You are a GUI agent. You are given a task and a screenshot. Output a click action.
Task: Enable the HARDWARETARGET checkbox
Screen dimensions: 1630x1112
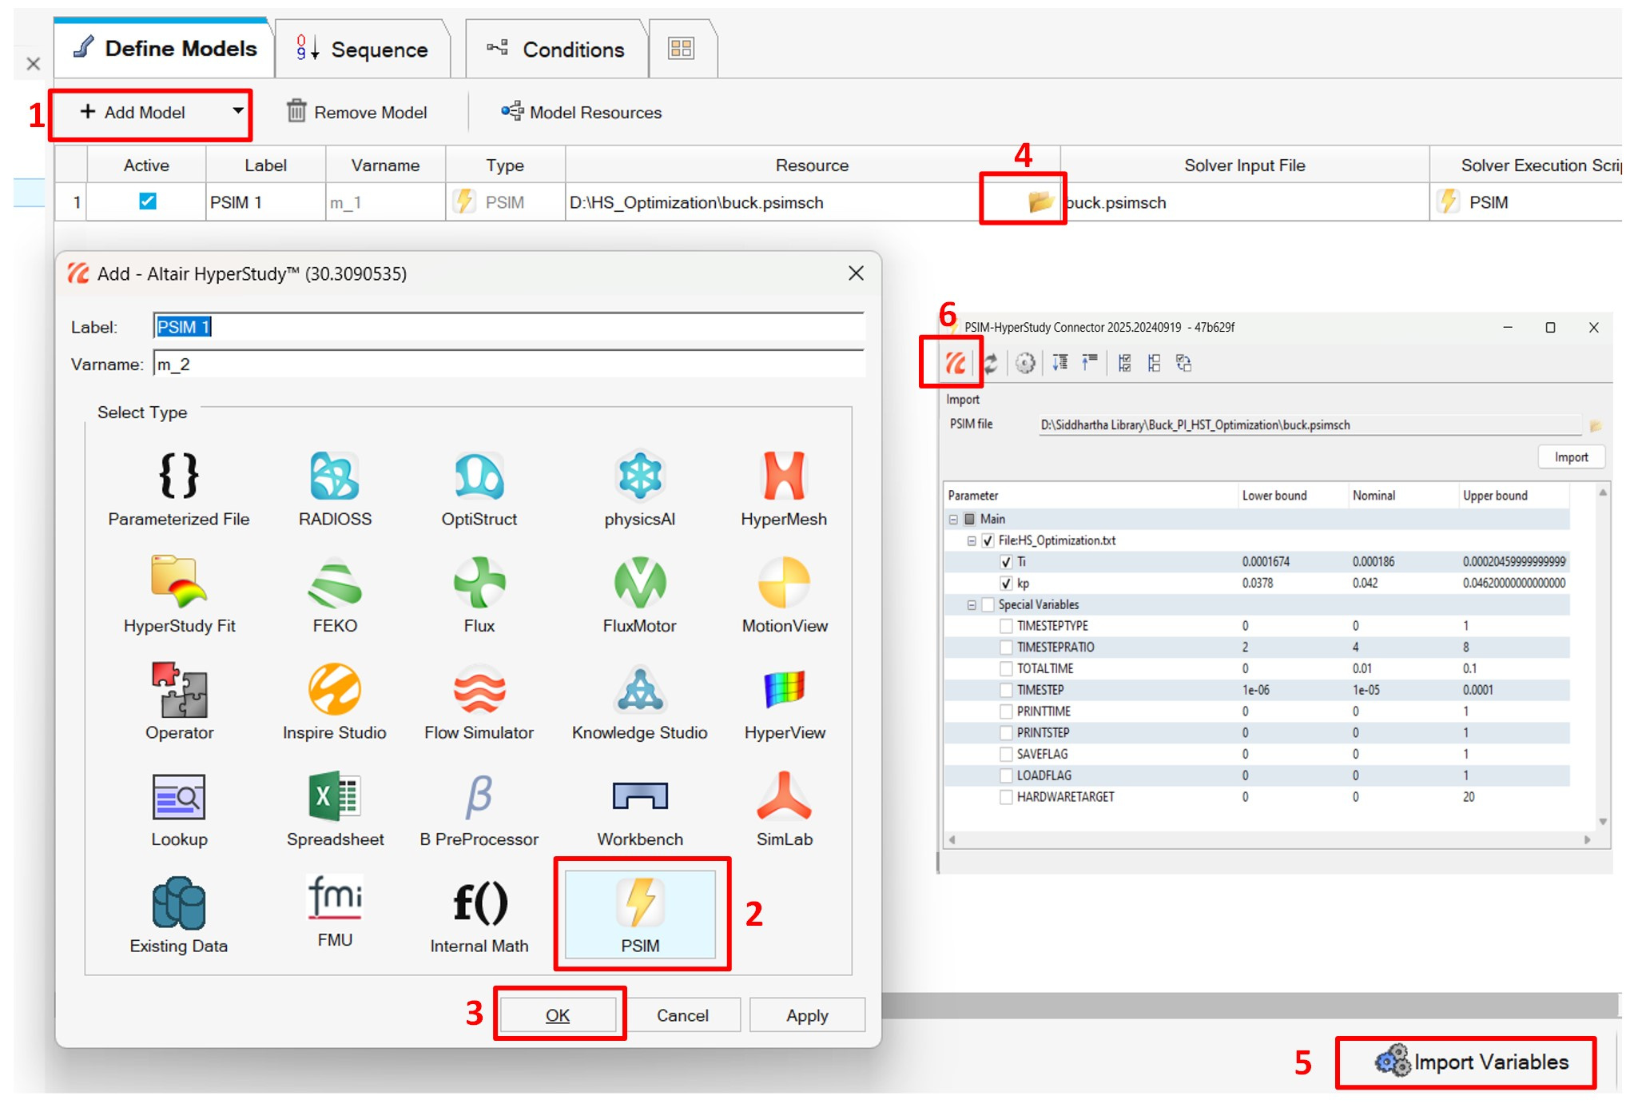tap(1006, 797)
